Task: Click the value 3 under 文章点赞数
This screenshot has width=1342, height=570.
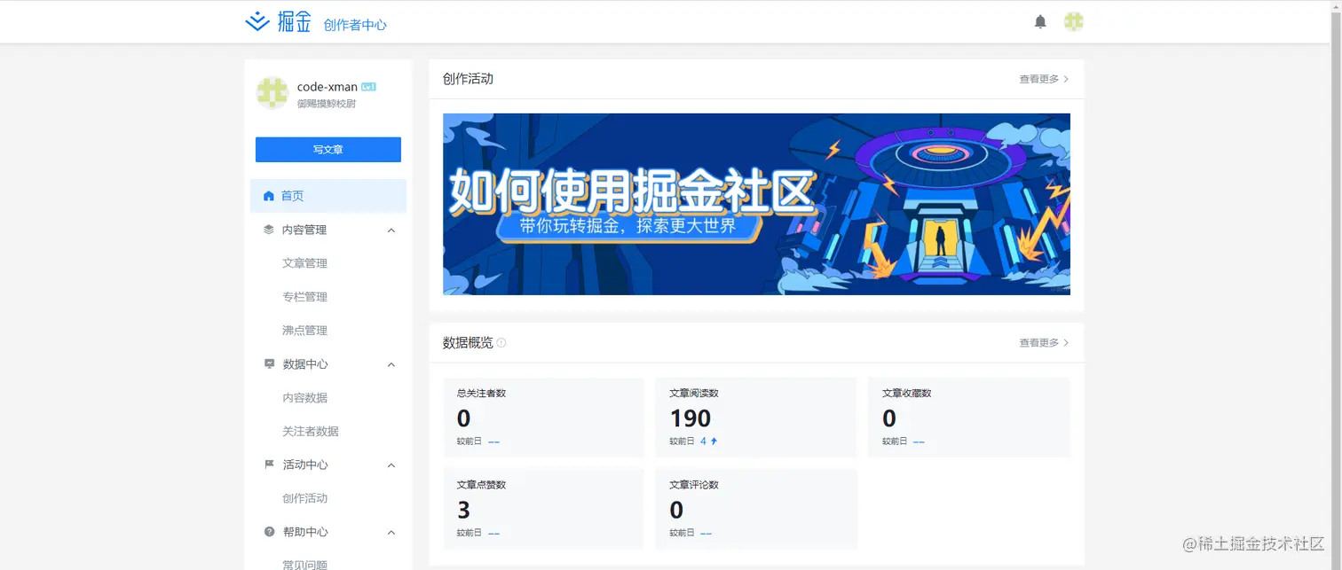Action: (x=463, y=510)
